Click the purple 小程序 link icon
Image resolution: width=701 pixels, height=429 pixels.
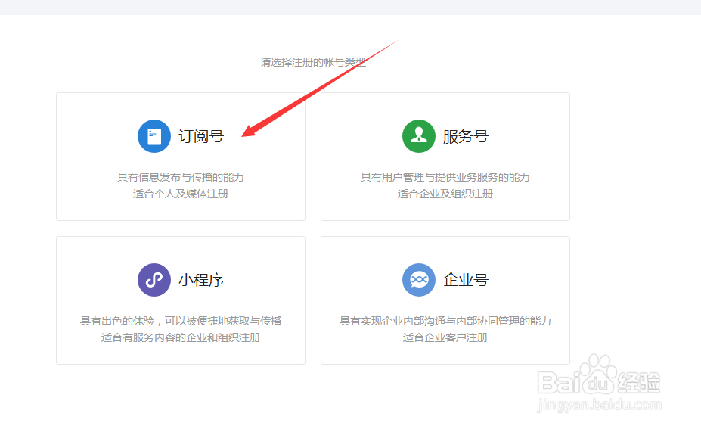[x=154, y=280]
